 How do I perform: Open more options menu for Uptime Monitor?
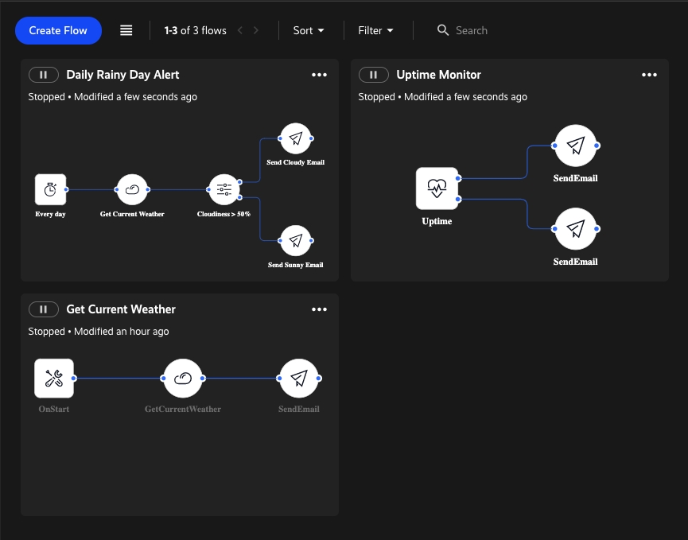pyautogui.click(x=649, y=75)
